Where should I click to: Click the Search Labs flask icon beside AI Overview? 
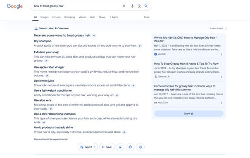[36, 28]
